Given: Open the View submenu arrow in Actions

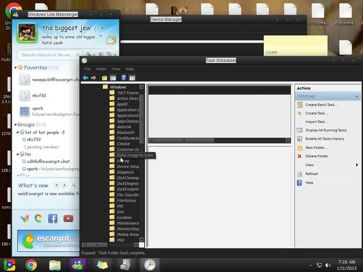Looking at the screenshot, I should tap(357, 165).
